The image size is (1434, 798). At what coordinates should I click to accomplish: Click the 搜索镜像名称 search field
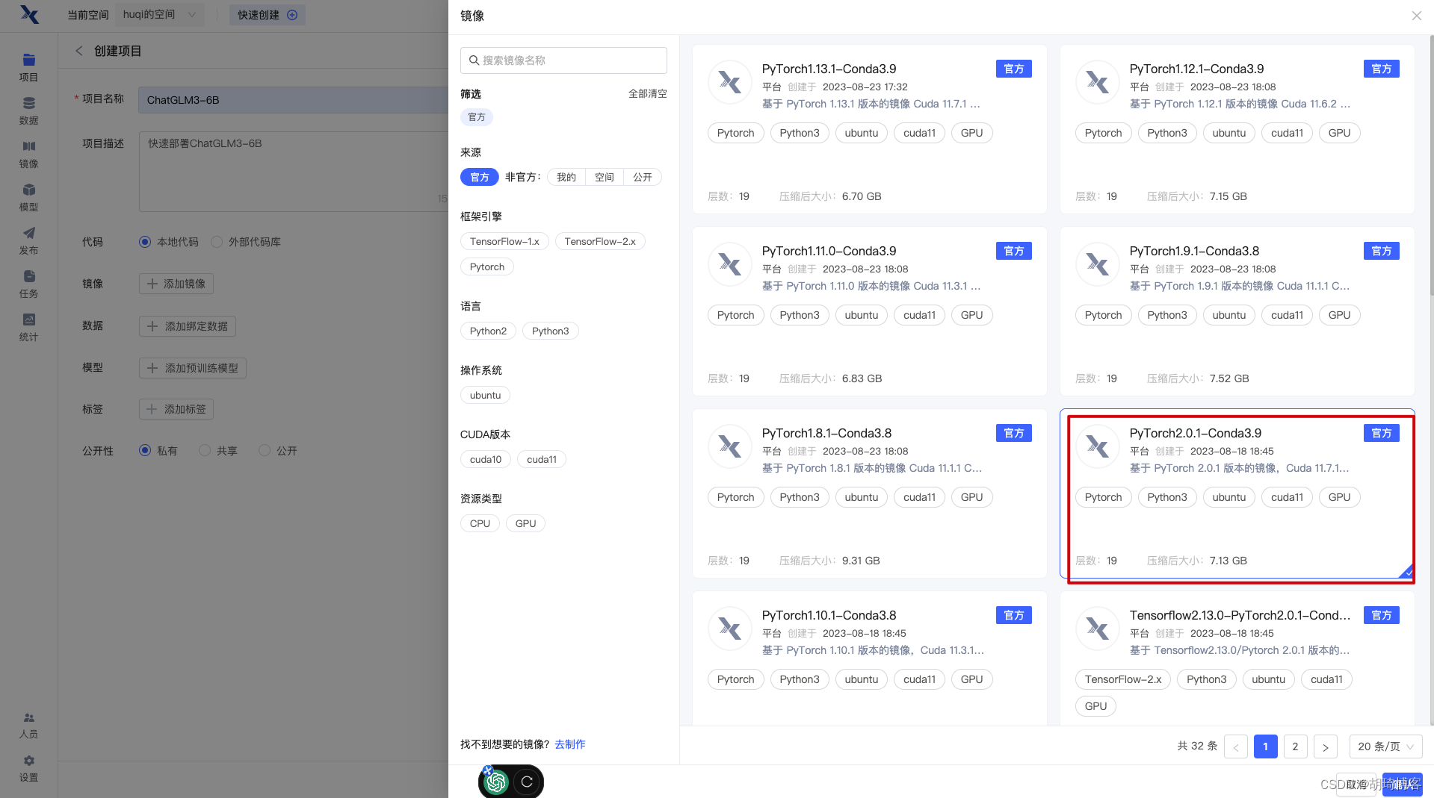563,60
